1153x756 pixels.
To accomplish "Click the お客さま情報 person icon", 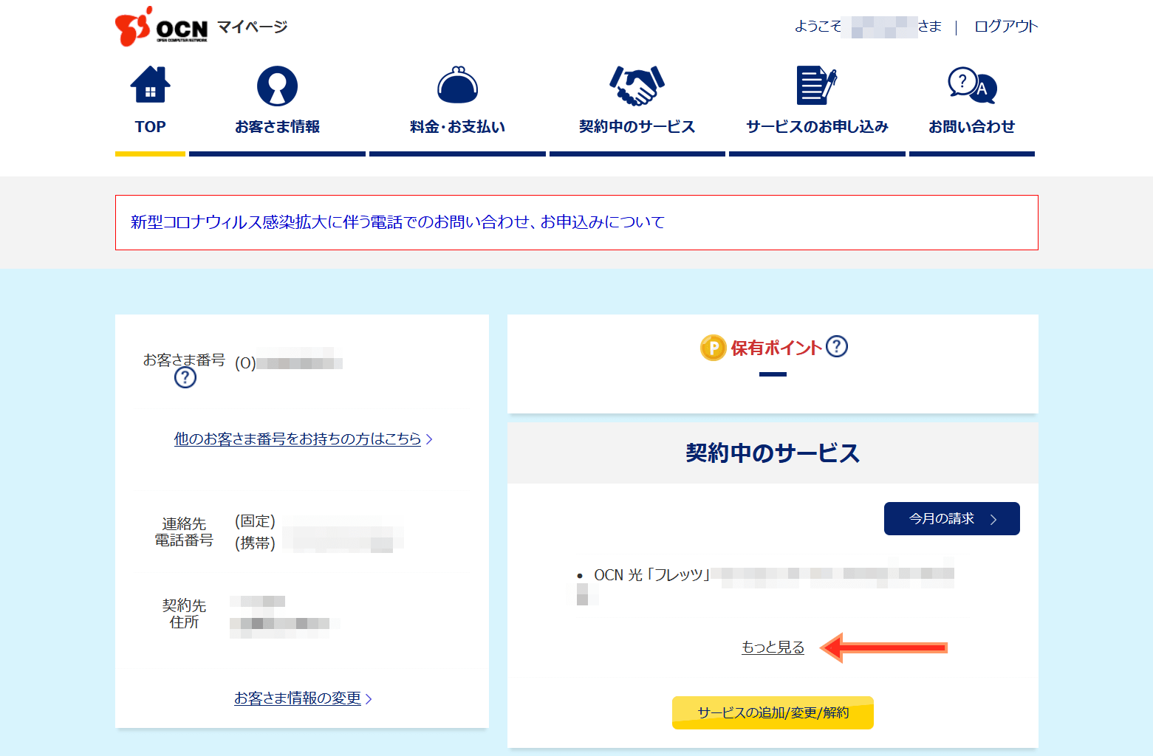I will point(277,86).
